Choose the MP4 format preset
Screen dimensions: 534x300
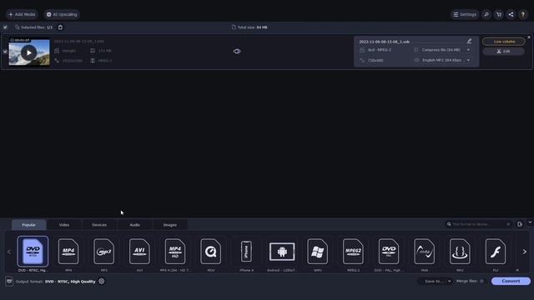point(68,252)
